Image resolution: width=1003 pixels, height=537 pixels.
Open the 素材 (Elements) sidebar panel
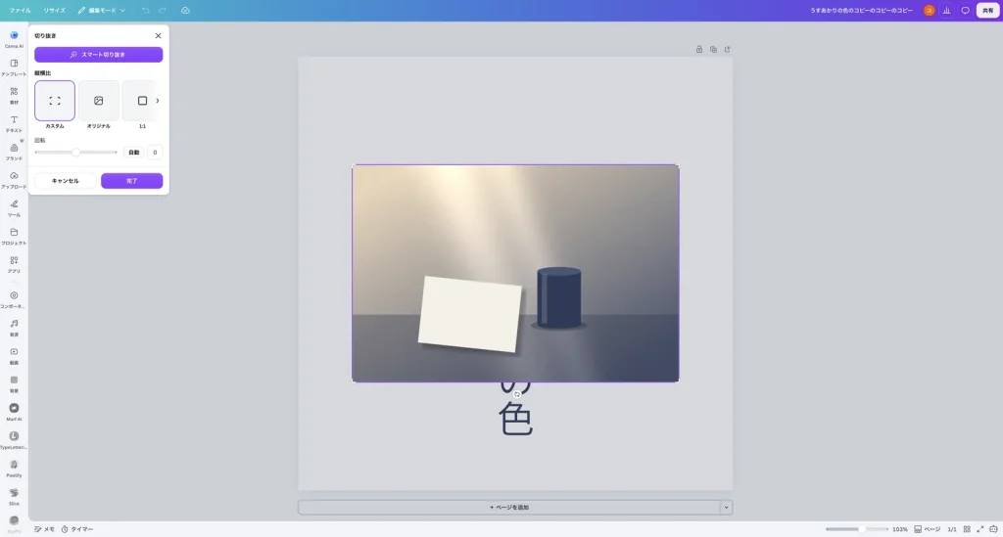click(14, 95)
